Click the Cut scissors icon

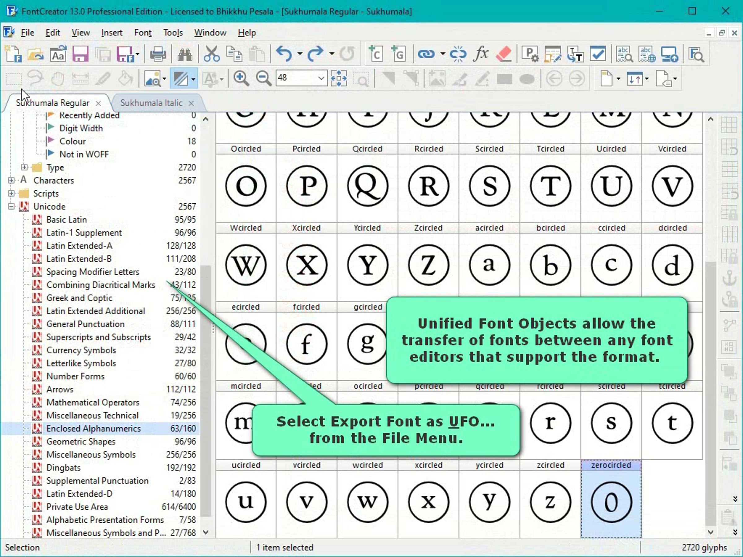coord(211,54)
